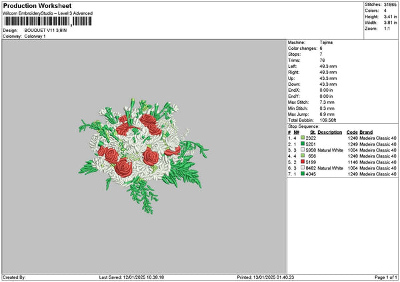Click the white 8482 Natural White swatch
Viewport: 400px width, 282px height.
(x=303, y=169)
